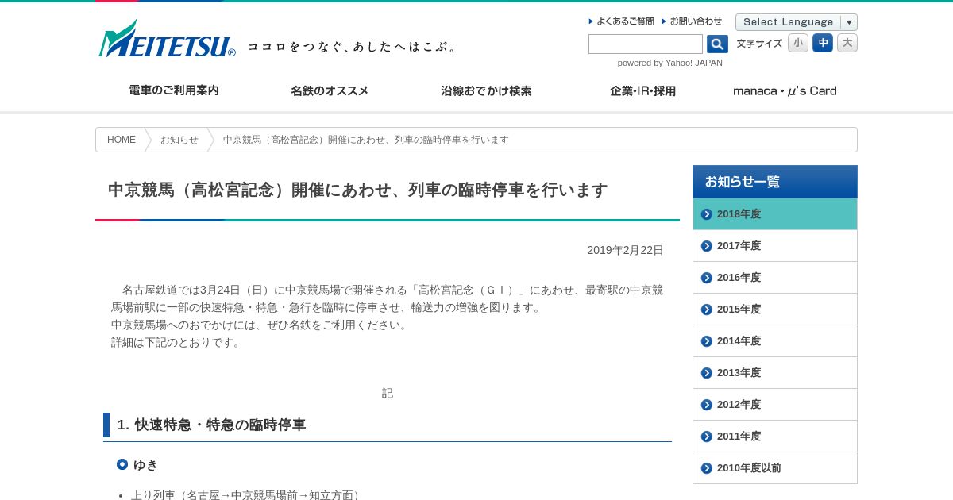This screenshot has height=500, width=953.
Task: Click the site search input field
Action: (x=646, y=44)
